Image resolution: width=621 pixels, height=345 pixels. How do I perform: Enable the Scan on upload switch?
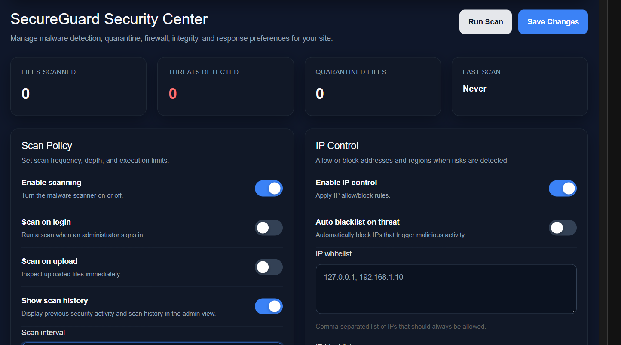point(269,267)
